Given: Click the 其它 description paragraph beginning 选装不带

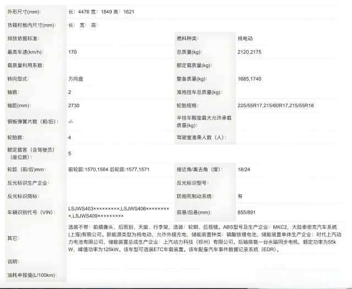Looking at the screenshot, I should coord(205,238).
